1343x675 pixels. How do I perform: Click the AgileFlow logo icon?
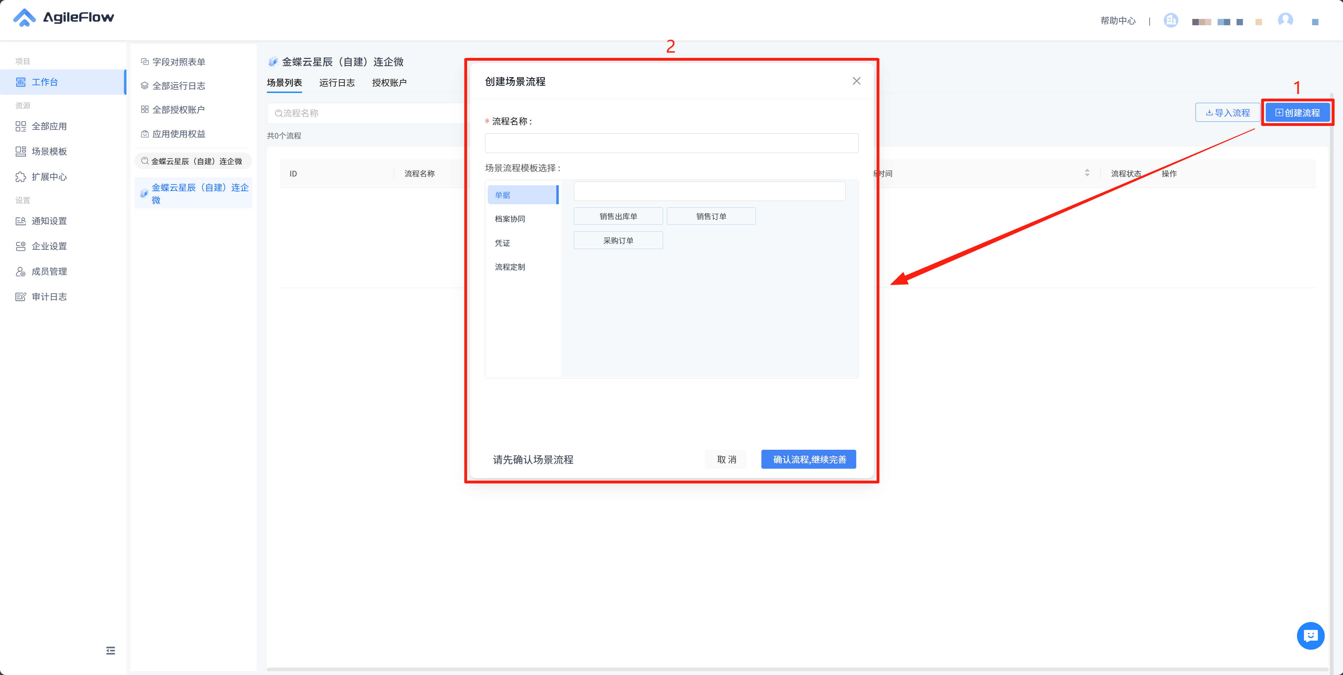(24, 18)
